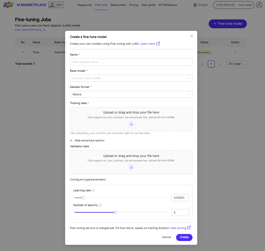Open the 10 / page size dropdown
This screenshot has height=251, width=265.
tap(237, 64)
